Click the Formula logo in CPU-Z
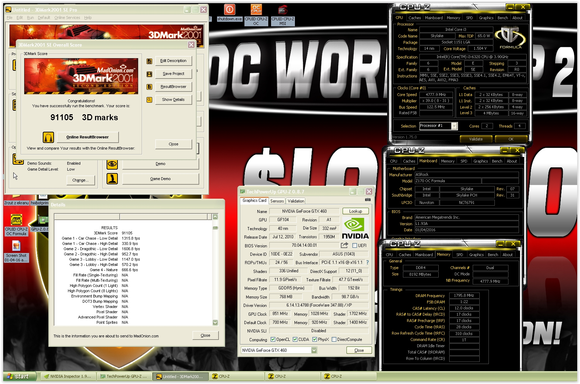This screenshot has width=580, height=384. click(510, 38)
